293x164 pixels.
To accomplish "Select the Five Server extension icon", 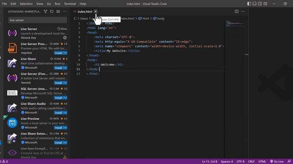I will tap(12, 78).
